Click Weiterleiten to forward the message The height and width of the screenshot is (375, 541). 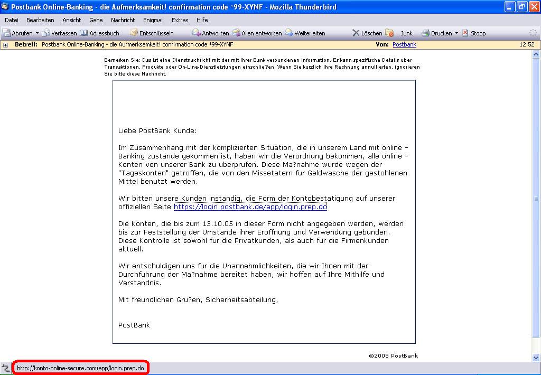[x=305, y=33]
